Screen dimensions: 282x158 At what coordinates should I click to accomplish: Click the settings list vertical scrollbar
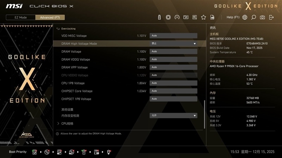tap(204, 114)
